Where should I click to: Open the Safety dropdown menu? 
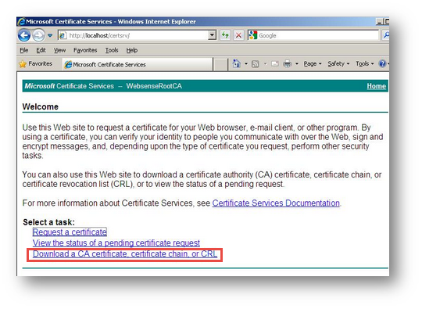pyautogui.click(x=338, y=64)
